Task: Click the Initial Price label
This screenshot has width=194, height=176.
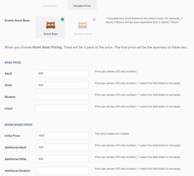Action: tap(12, 136)
